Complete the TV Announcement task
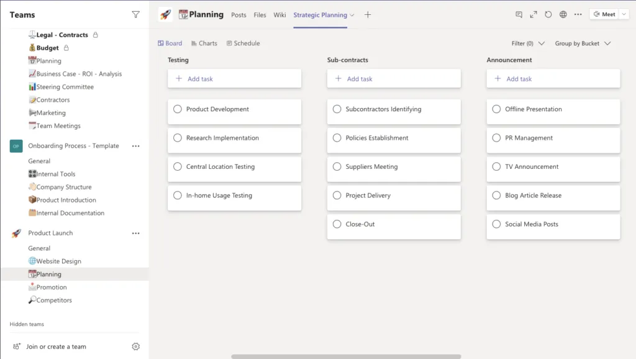 point(496,166)
